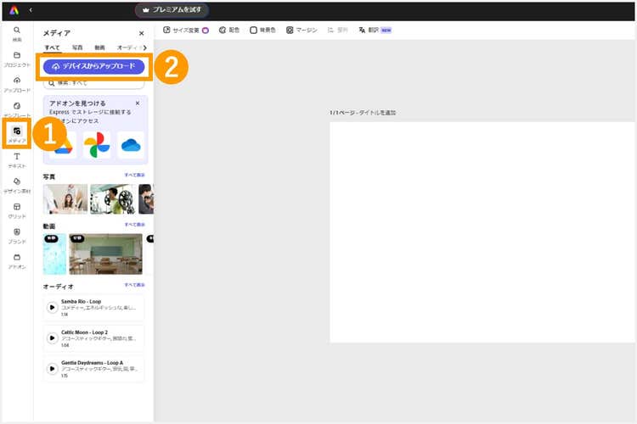Click the Adobe Express home logo

pyautogui.click(x=14, y=10)
